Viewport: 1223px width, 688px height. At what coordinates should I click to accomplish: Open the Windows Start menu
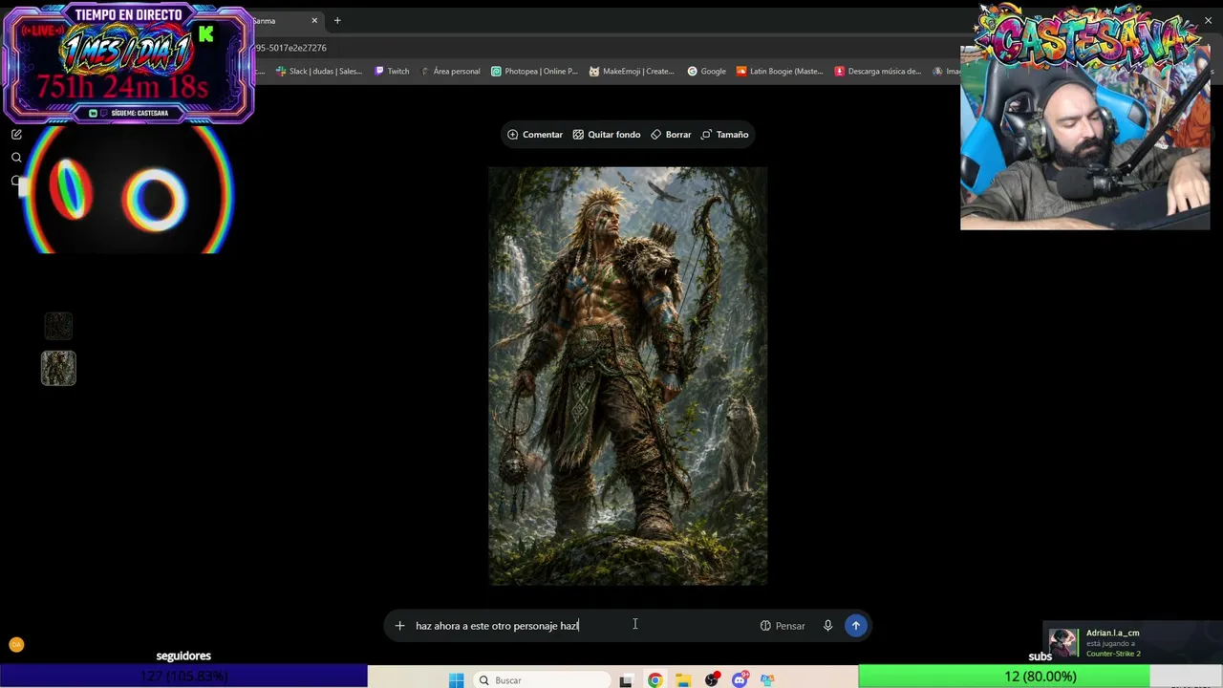tap(457, 679)
